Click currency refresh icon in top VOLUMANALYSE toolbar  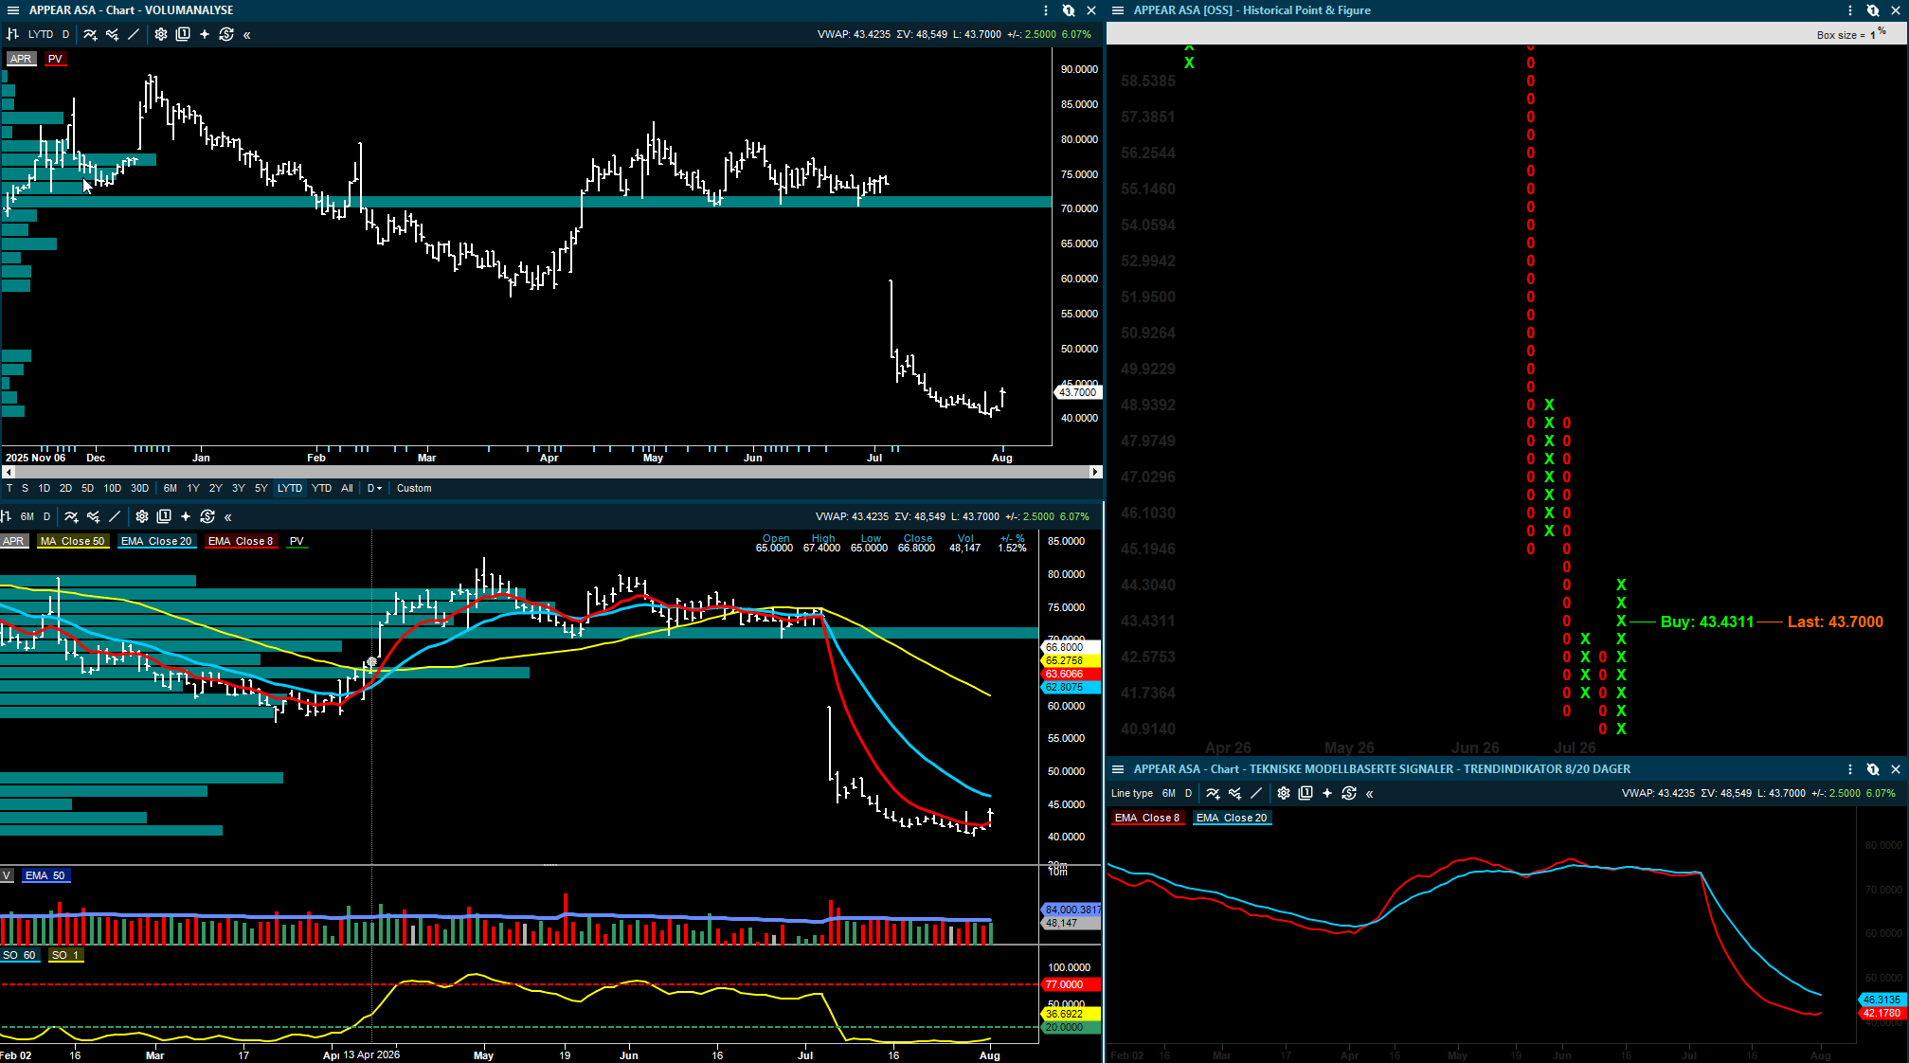coord(226,34)
